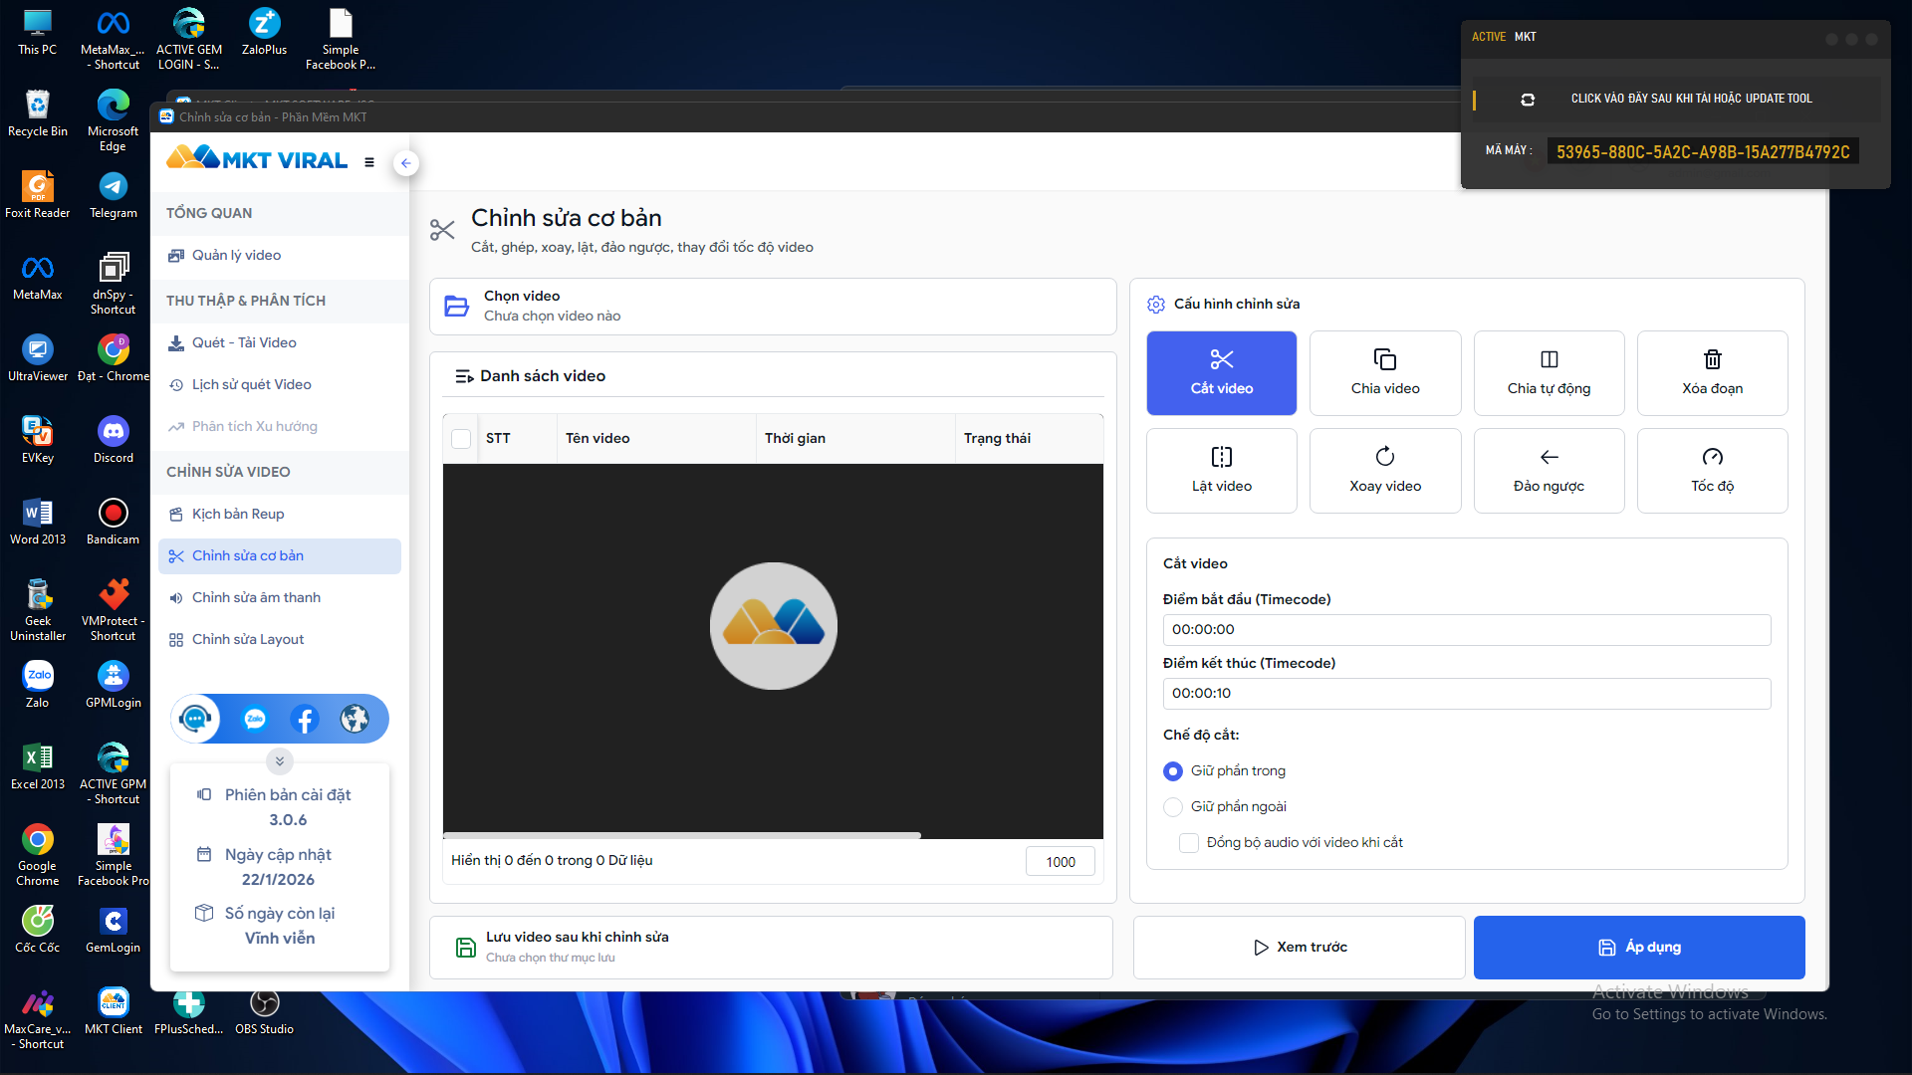Viewport: 1912px width, 1075px height.
Task: Open Chỉnh sửa Layout menu item
Action: point(280,640)
